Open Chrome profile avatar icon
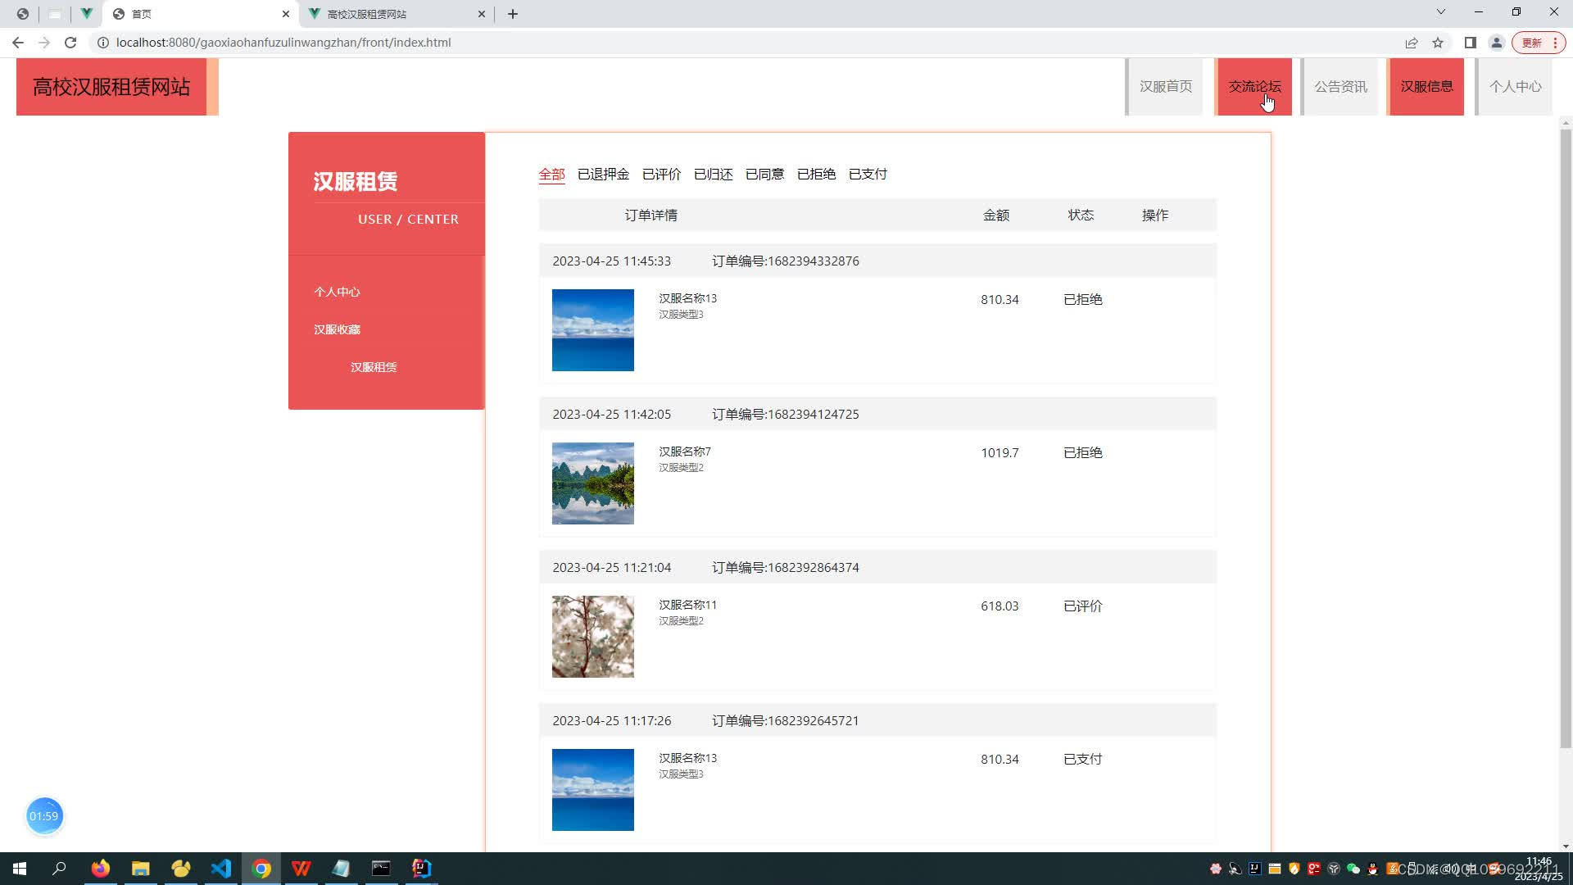The height and width of the screenshot is (885, 1573). click(1496, 43)
